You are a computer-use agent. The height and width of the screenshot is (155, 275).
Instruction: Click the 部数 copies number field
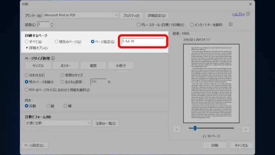coord(44,25)
